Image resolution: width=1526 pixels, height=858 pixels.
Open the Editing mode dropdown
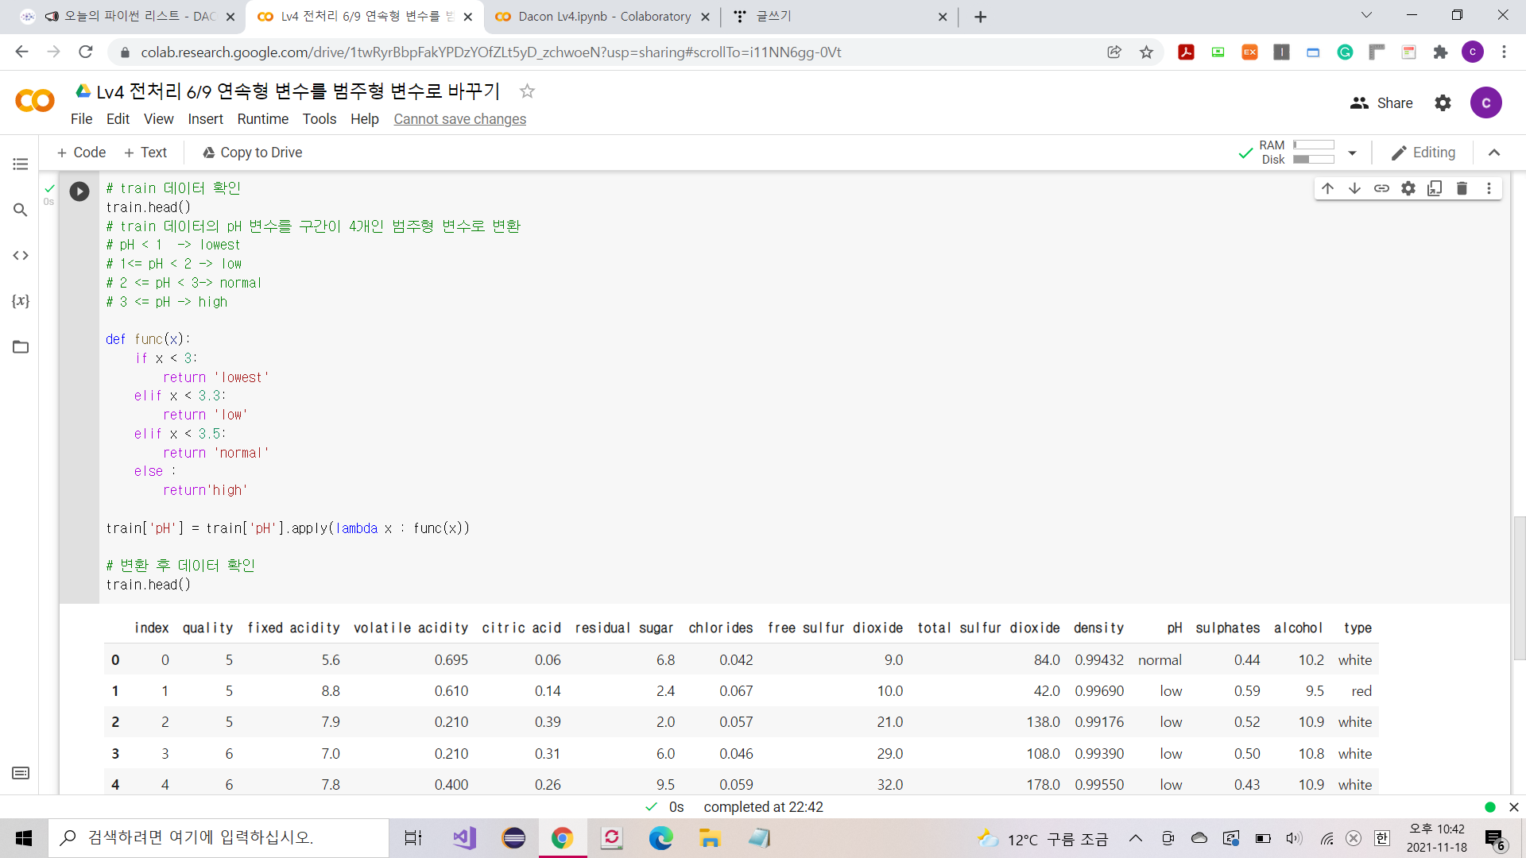[x=1423, y=153]
